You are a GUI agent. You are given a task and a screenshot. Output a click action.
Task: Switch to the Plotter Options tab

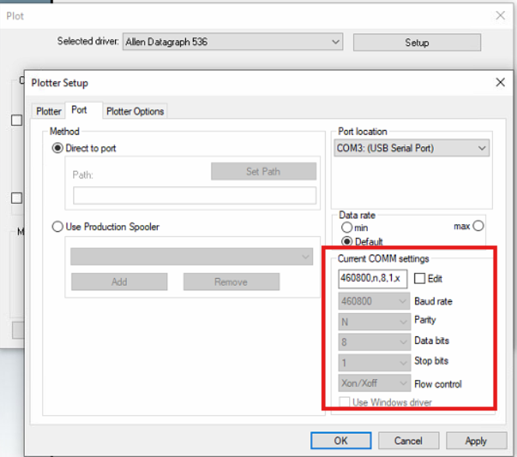pyautogui.click(x=135, y=111)
